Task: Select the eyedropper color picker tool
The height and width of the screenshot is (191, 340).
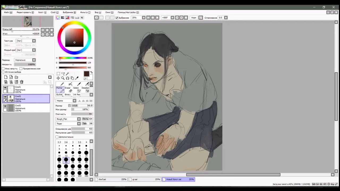Action: [x=77, y=78]
